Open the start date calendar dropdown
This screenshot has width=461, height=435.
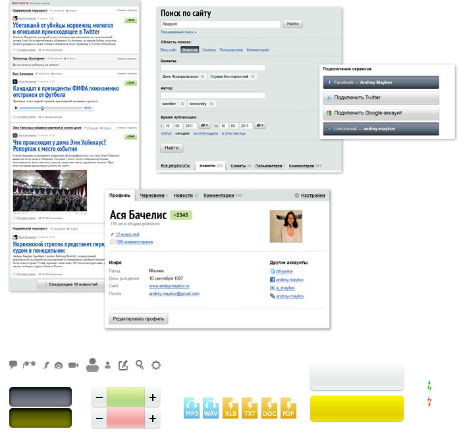[x=205, y=125]
